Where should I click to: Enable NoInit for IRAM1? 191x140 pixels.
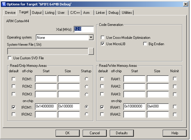[175, 107]
